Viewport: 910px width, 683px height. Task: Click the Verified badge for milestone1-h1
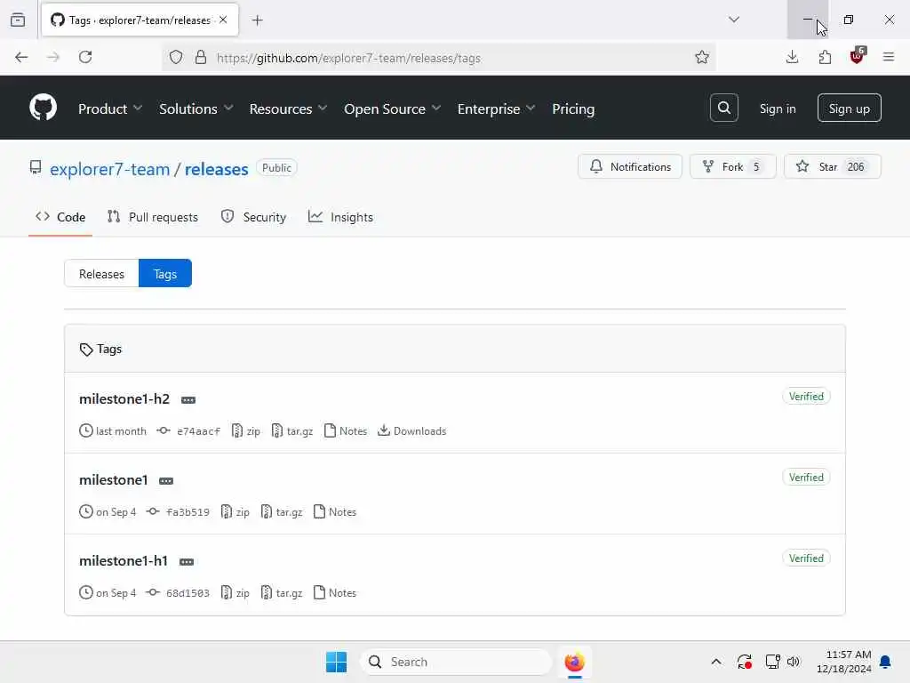tap(806, 558)
